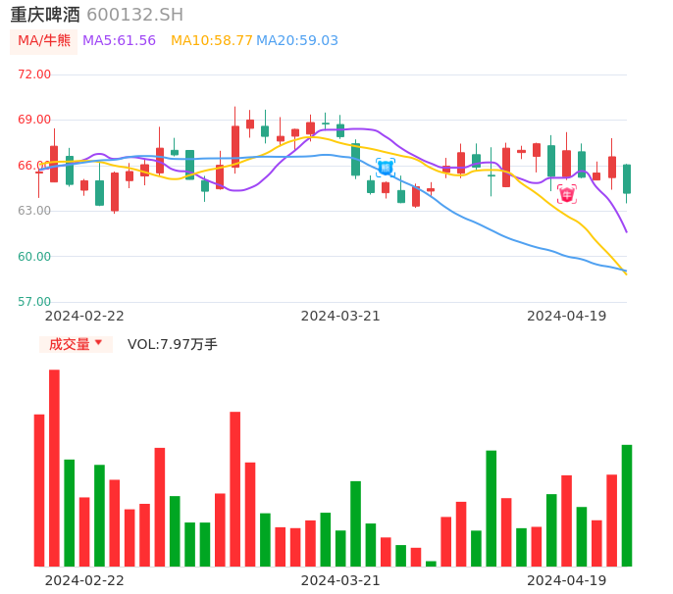
Task: Expand the 成交量 indicator dropdown
Action: [x=76, y=344]
